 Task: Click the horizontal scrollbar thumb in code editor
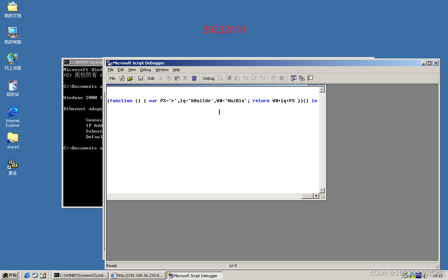(x=307, y=196)
